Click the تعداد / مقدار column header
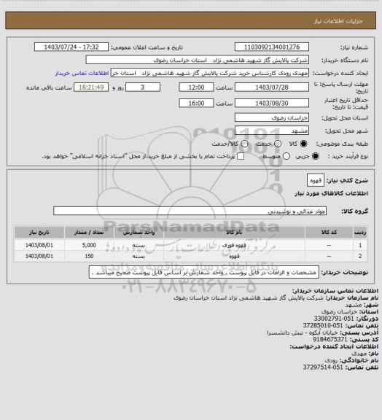 [x=89, y=232]
